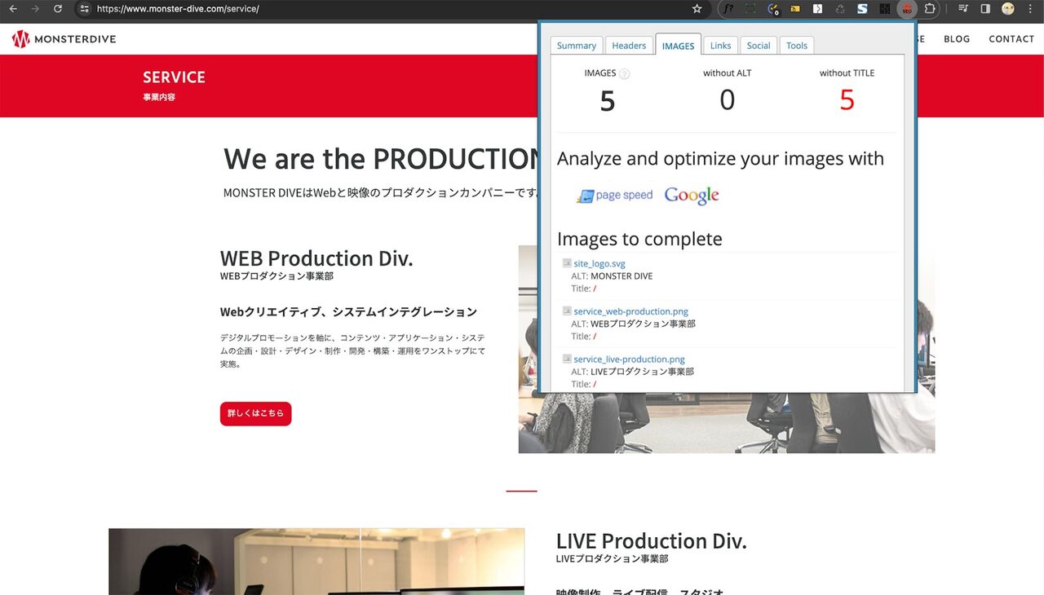Toggle the browser side panel
1044x595 pixels.
coord(985,9)
